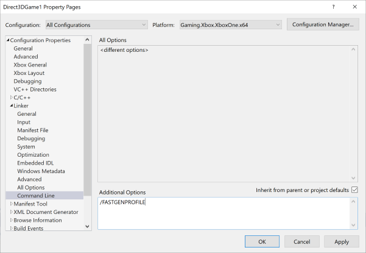366x253 pixels.
Task: Expand the Build Events node
Action: [x=12, y=228]
